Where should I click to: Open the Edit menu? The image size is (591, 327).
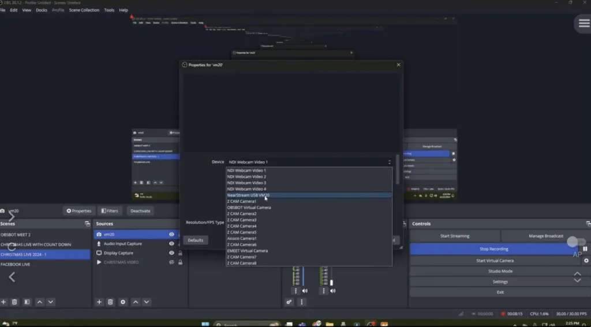(x=14, y=10)
